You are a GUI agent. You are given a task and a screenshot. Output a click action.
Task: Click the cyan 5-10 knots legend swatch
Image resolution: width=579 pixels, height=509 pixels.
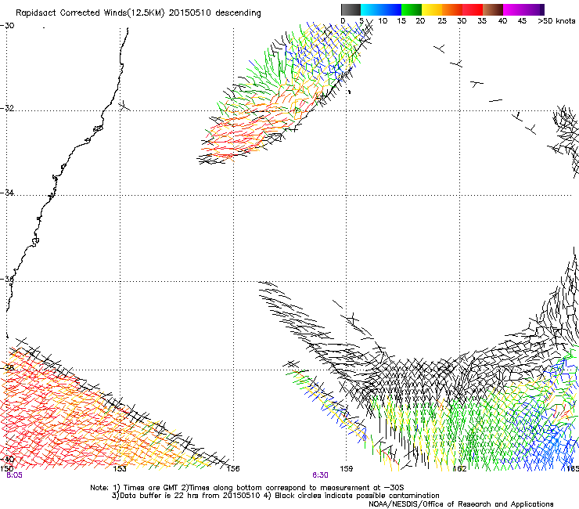tap(371, 9)
